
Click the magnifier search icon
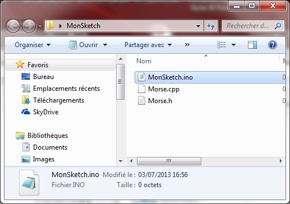click(x=278, y=26)
